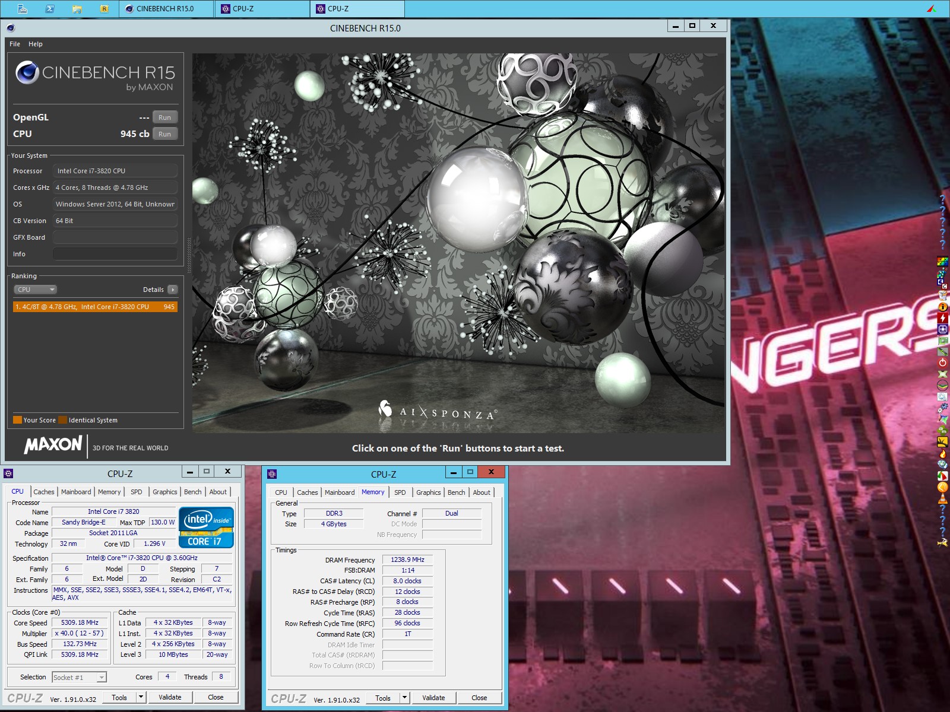The height and width of the screenshot is (712, 950).
Task: Click the GFX Board field
Action: (115, 237)
